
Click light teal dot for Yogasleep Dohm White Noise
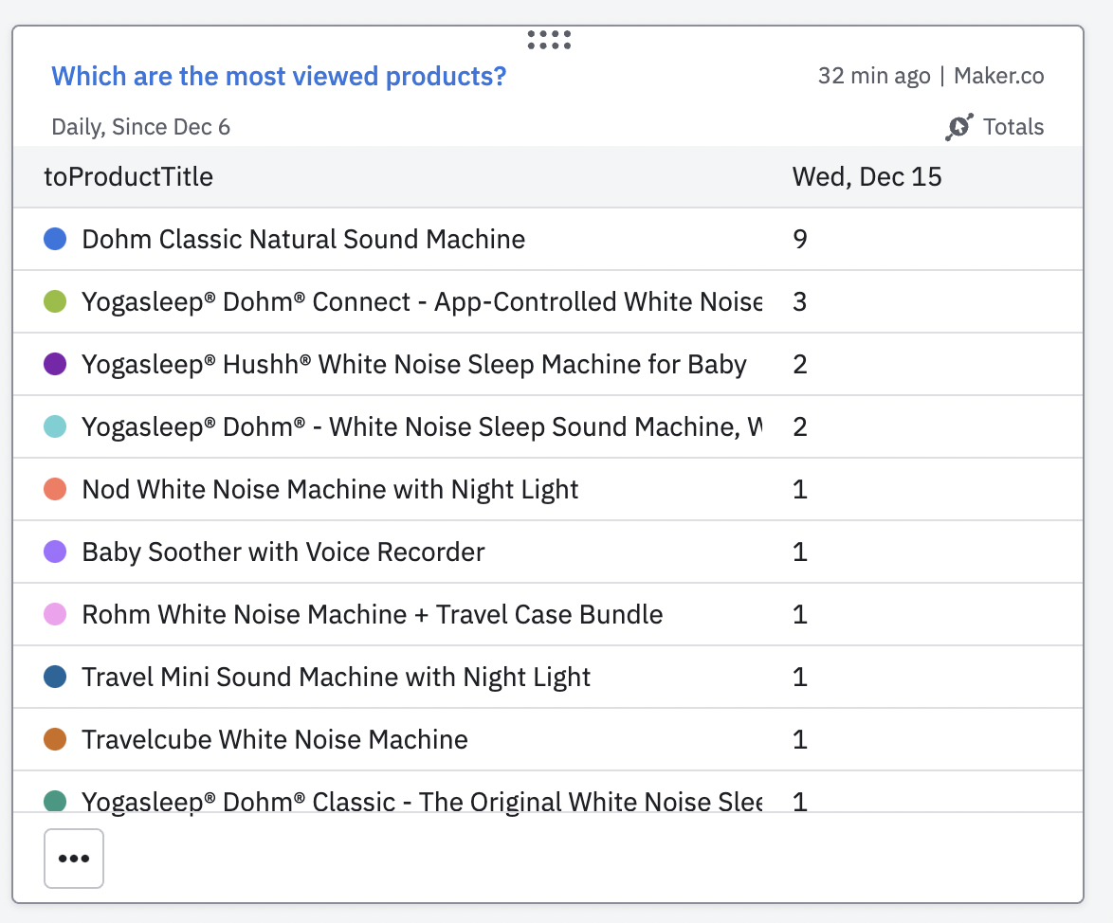pyautogui.click(x=55, y=426)
